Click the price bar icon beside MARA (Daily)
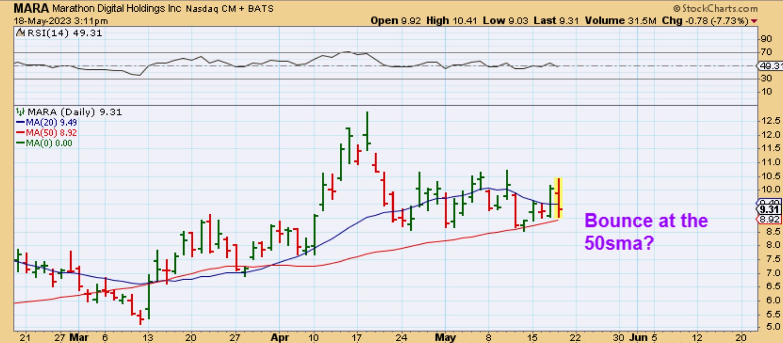783x343 pixels. (20, 112)
